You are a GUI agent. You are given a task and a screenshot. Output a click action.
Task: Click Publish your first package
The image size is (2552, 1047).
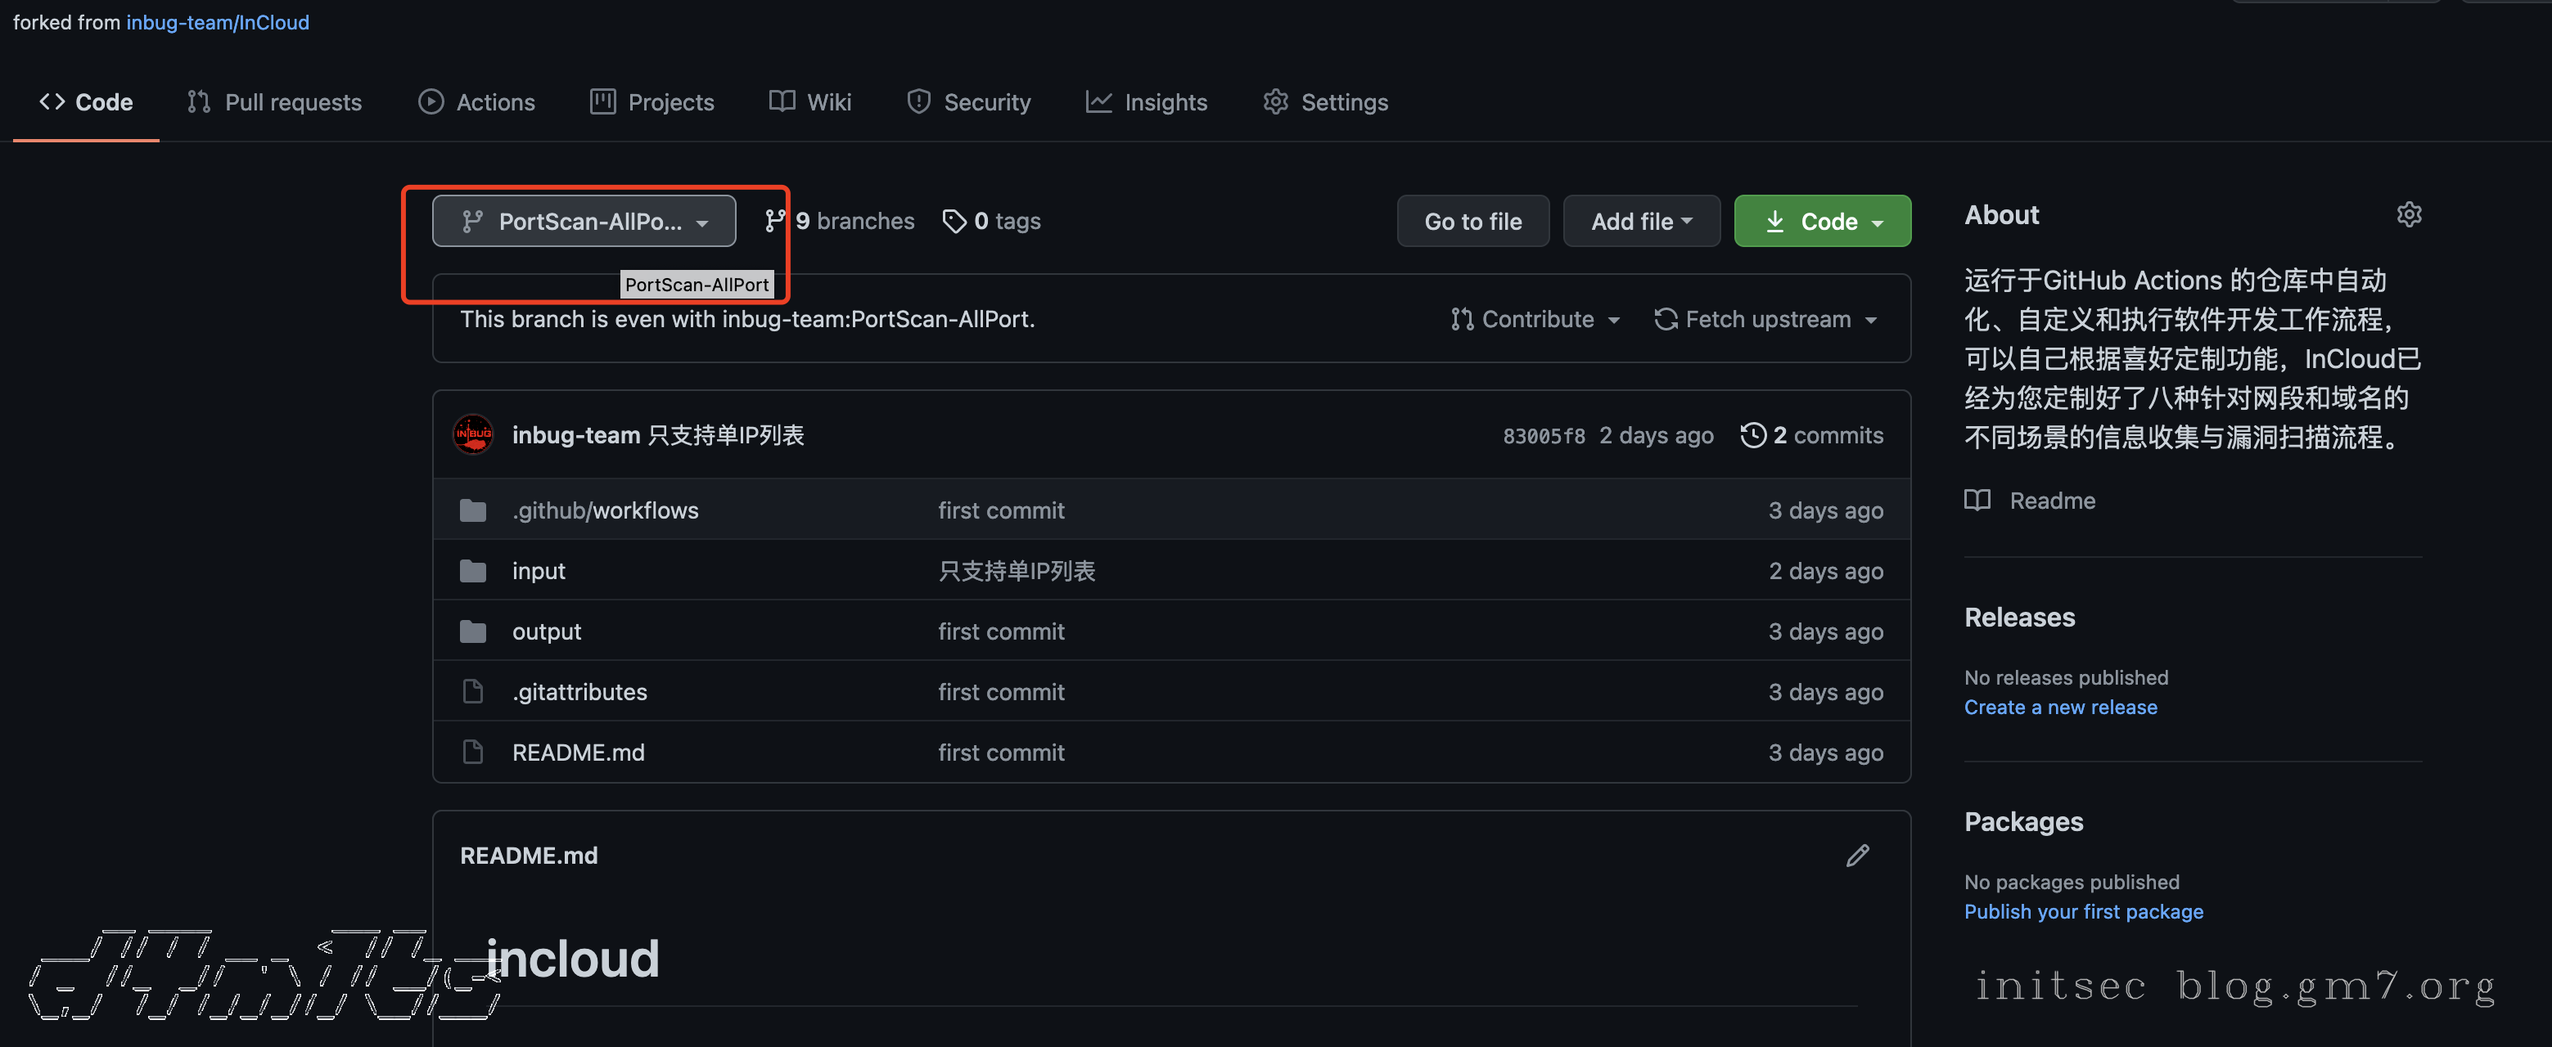coord(2083,911)
